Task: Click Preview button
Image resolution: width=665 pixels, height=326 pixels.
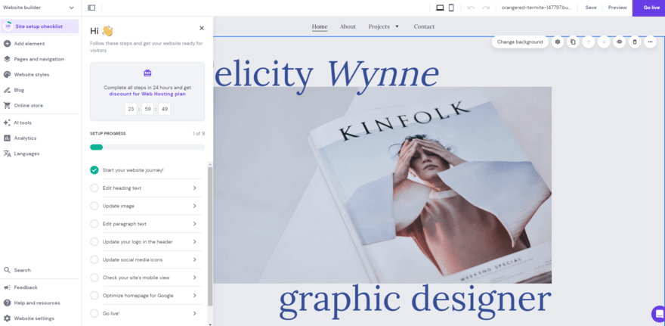Action: pyautogui.click(x=617, y=8)
